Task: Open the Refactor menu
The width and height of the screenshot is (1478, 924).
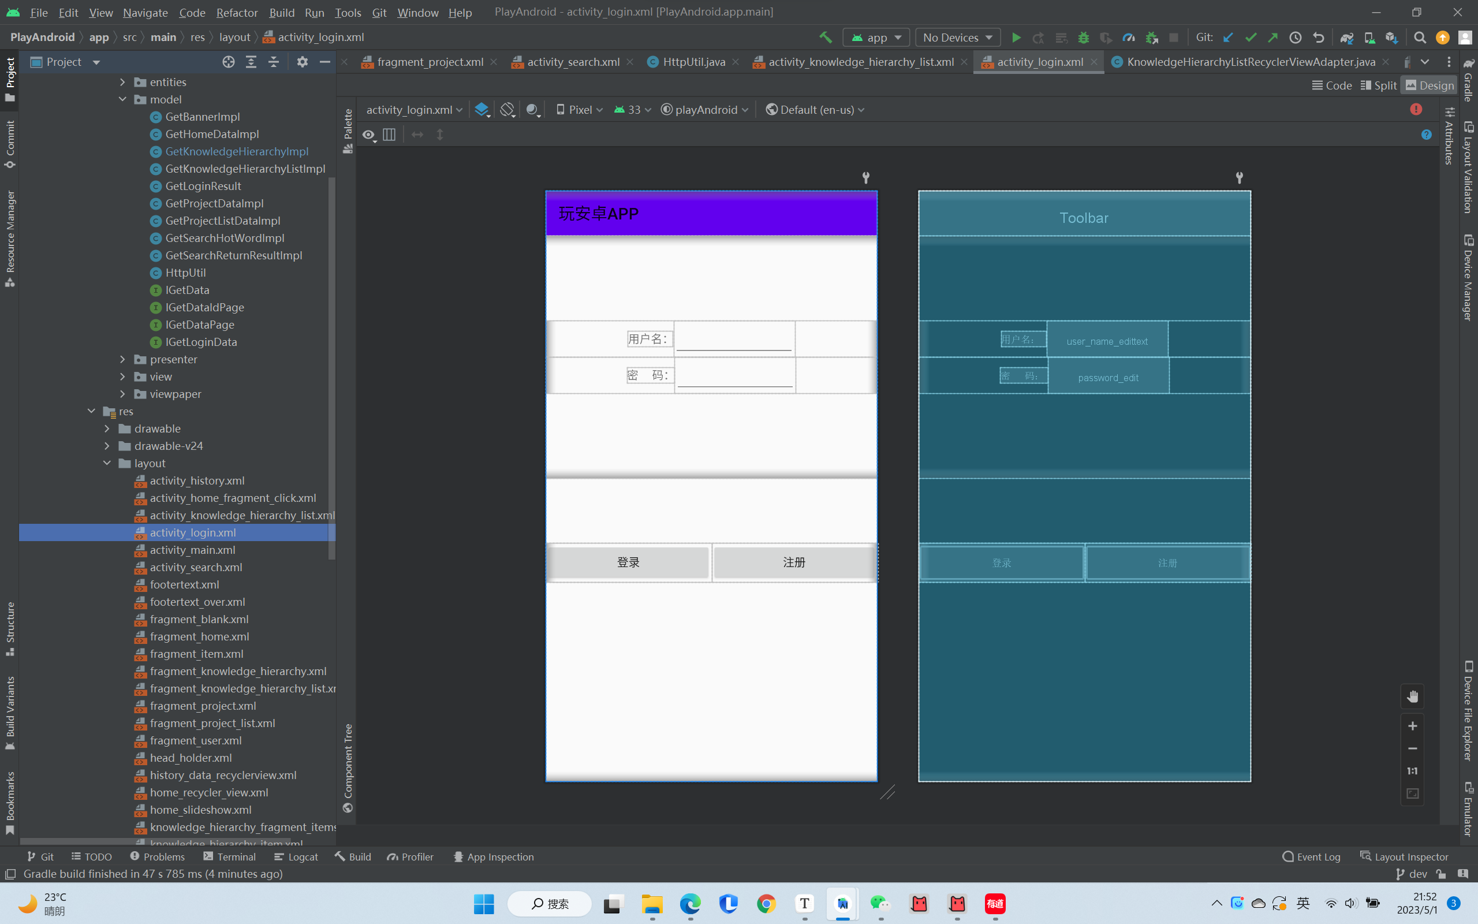Action: coord(236,12)
